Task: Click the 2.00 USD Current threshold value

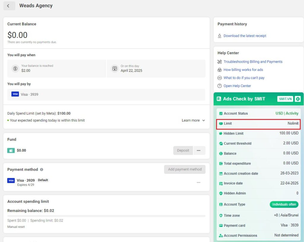Action: pyautogui.click(x=291, y=143)
